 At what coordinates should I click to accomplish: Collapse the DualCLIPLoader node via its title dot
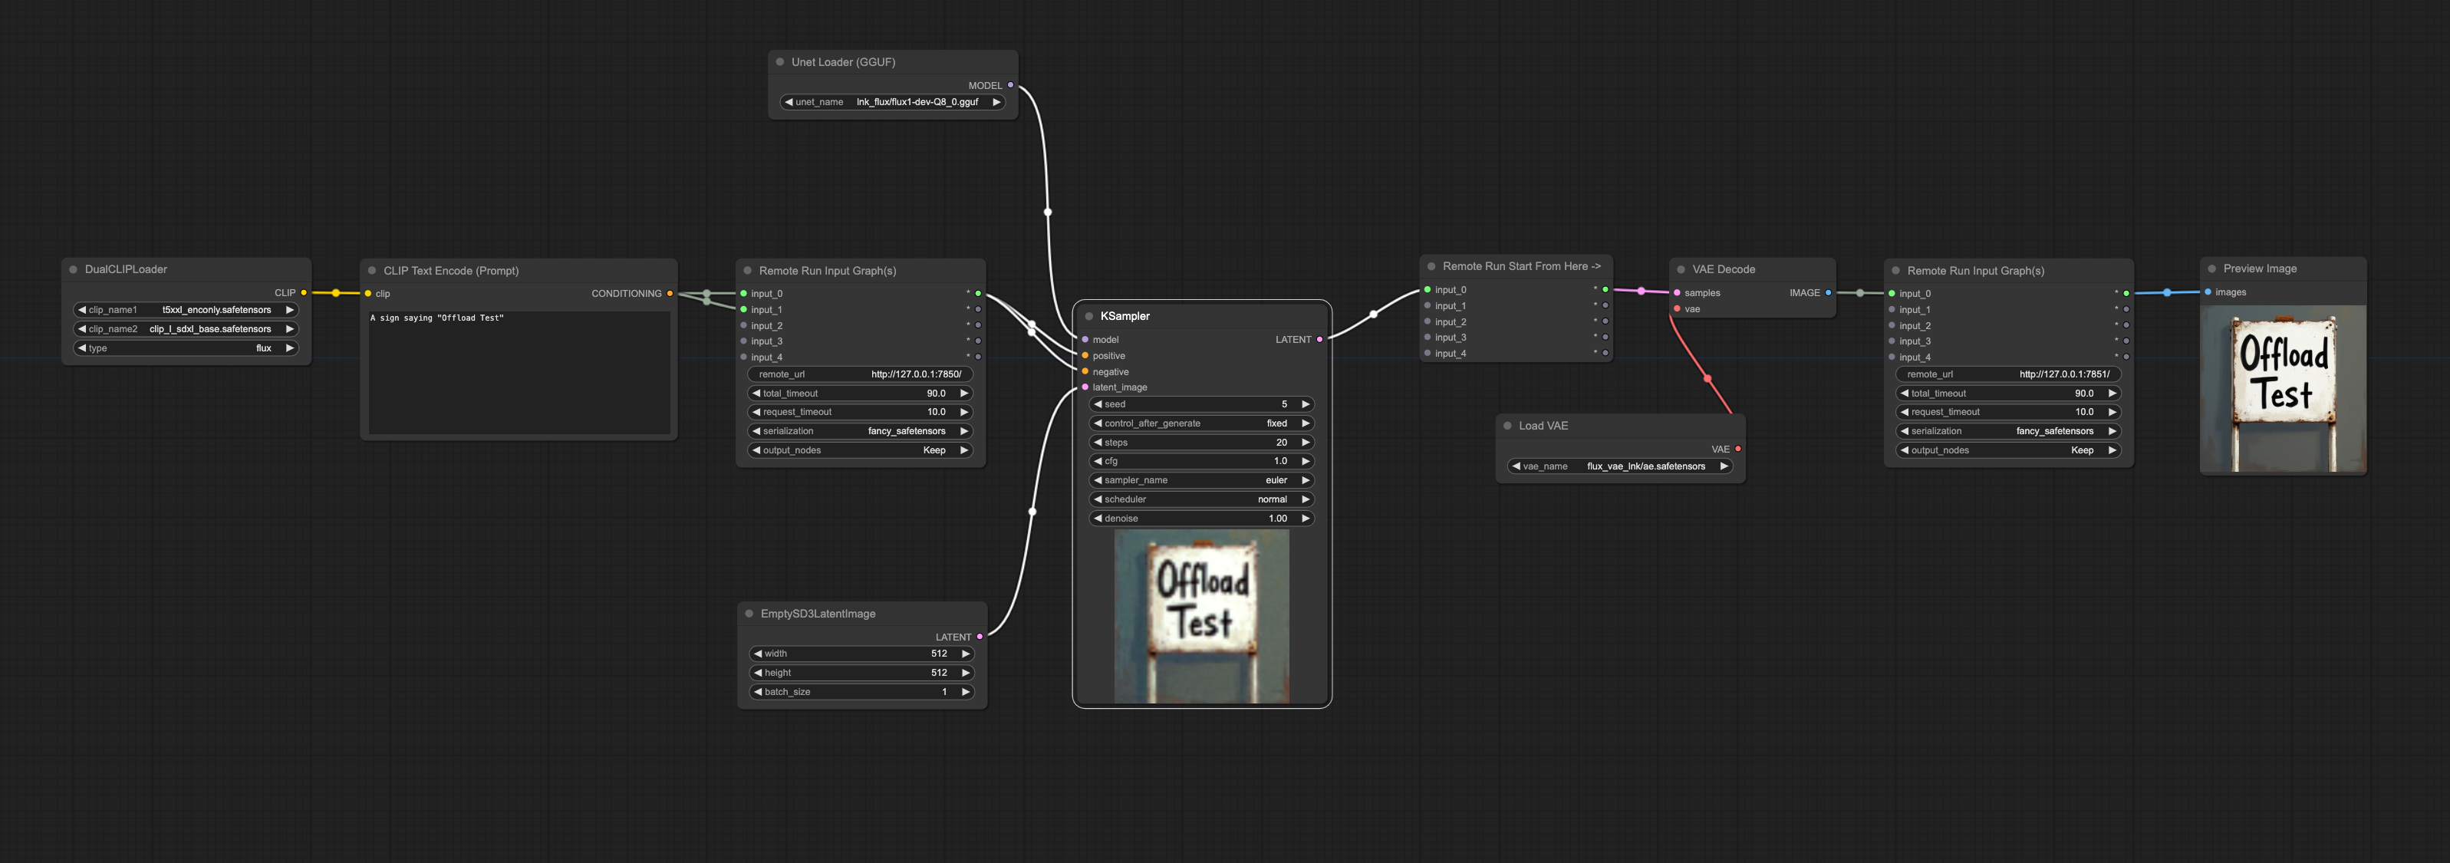73,269
